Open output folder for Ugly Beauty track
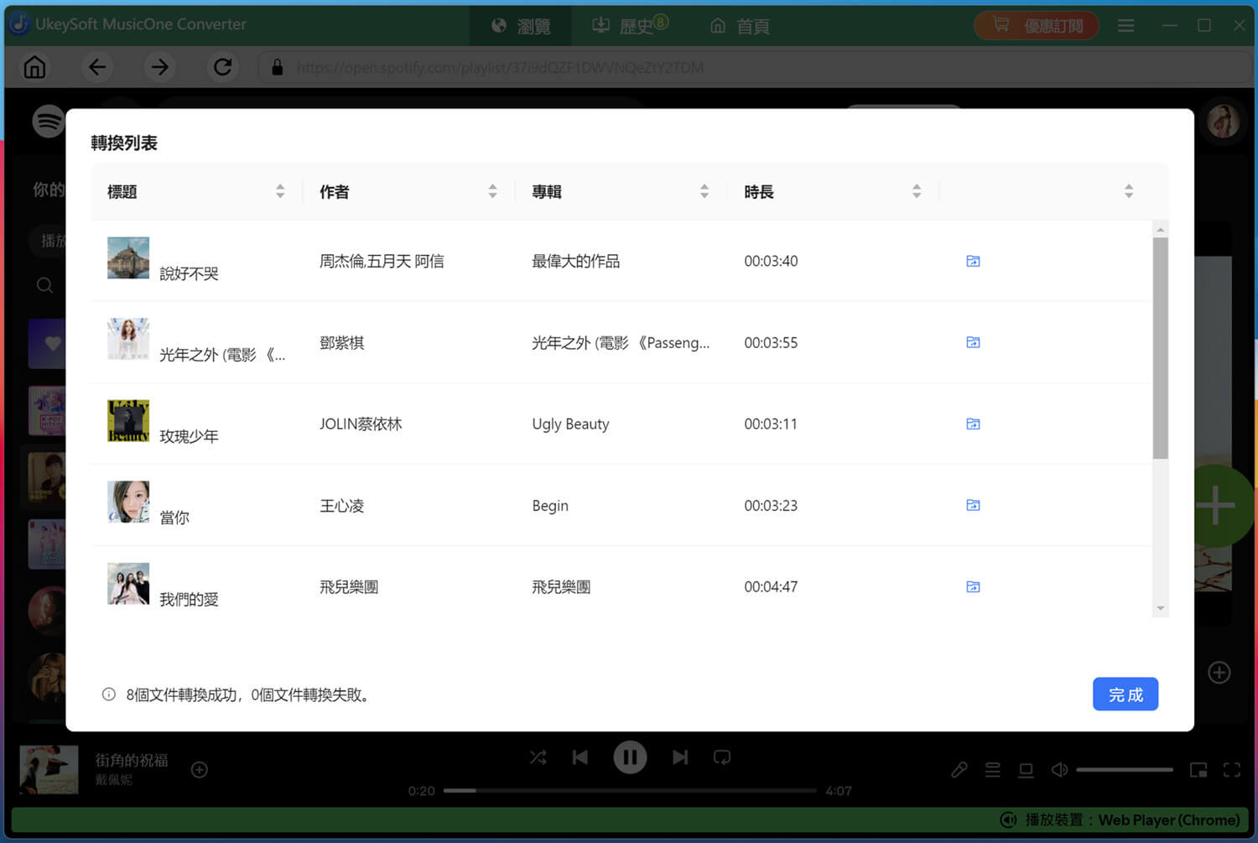 click(x=972, y=424)
